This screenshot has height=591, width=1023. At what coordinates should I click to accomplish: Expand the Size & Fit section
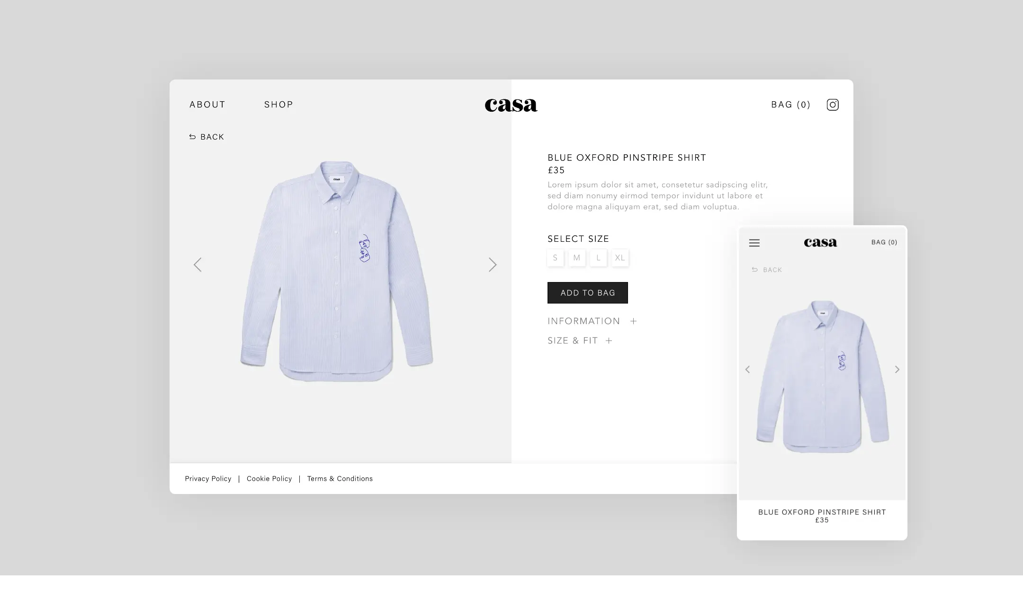tap(580, 341)
